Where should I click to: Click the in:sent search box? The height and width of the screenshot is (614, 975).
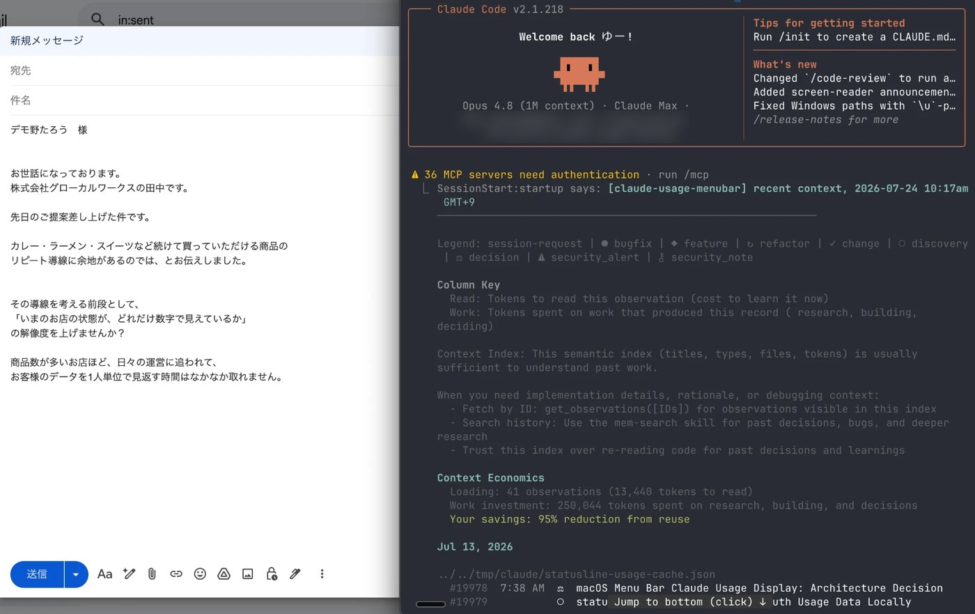[136, 20]
